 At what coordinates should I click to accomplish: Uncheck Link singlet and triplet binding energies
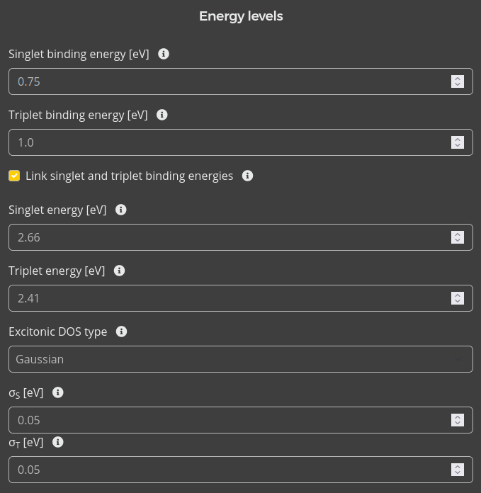[x=14, y=176]
